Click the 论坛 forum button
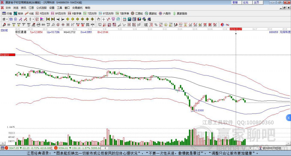This screenshot has width=291, height=156. click(x=247, y=2)
